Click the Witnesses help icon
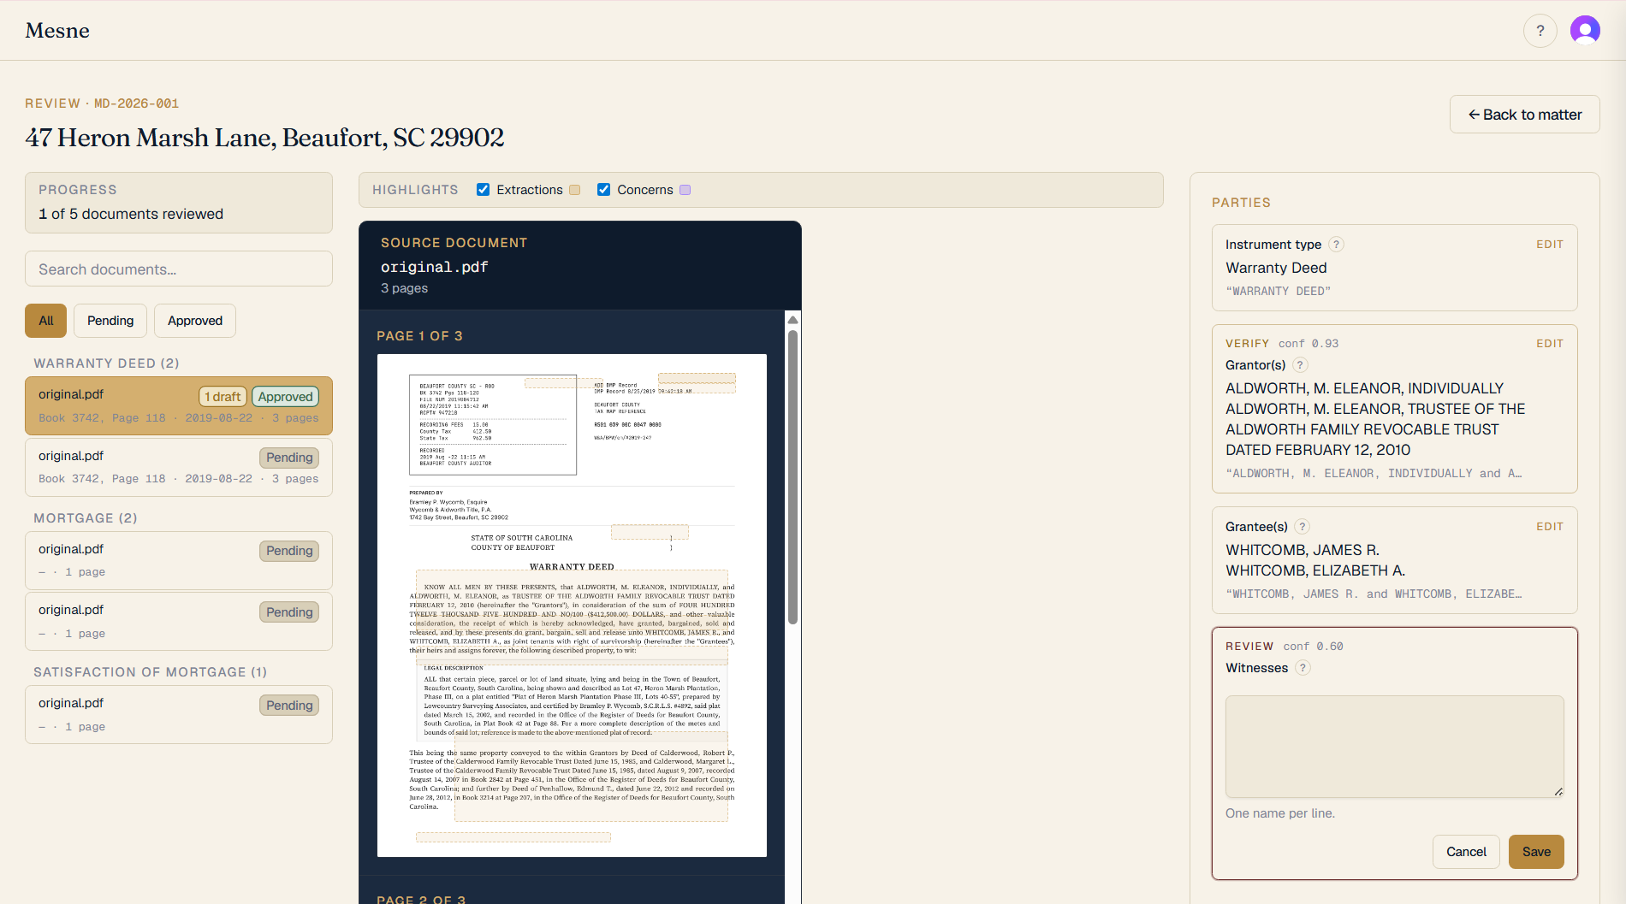 coord(1303,668)
